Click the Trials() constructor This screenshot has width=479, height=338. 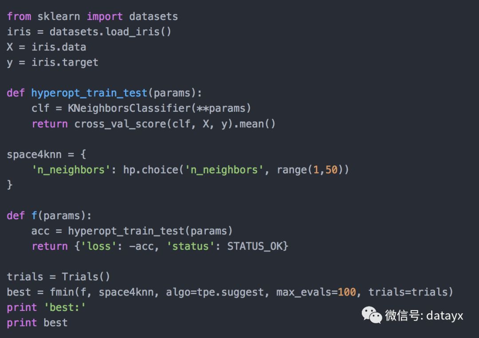pyautogui.click(x=86, y=277)
